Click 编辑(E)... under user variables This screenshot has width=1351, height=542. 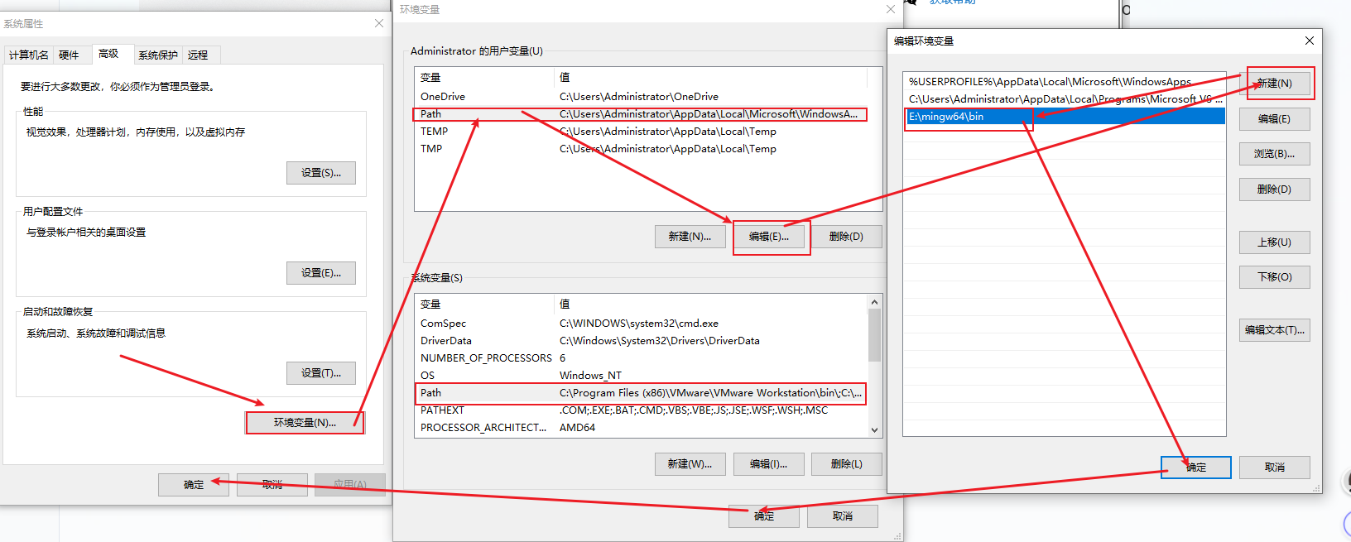[x=769, y=237]
